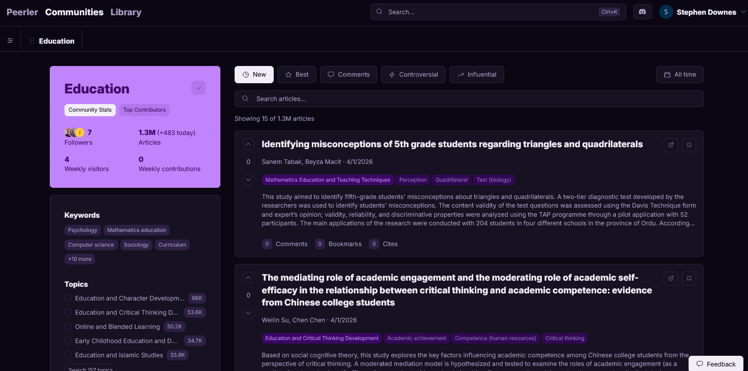Go to the Library page

(126, 12)
